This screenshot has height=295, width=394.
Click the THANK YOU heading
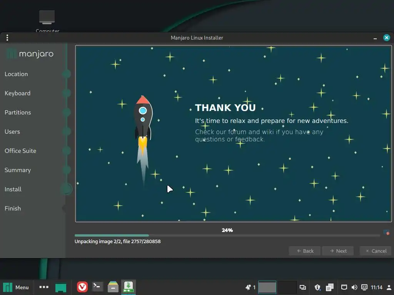pos(225,108)
